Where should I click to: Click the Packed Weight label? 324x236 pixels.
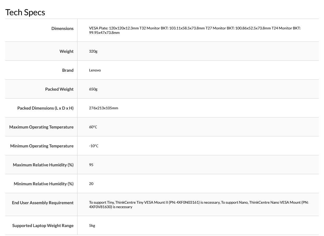[59, 89]
